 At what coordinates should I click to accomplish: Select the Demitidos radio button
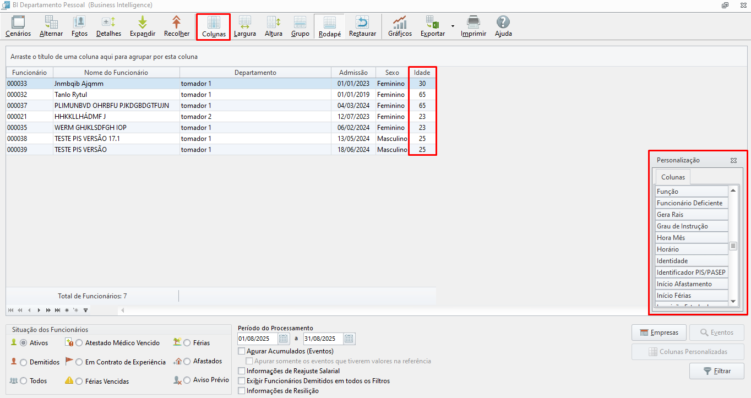coord(24,362)
